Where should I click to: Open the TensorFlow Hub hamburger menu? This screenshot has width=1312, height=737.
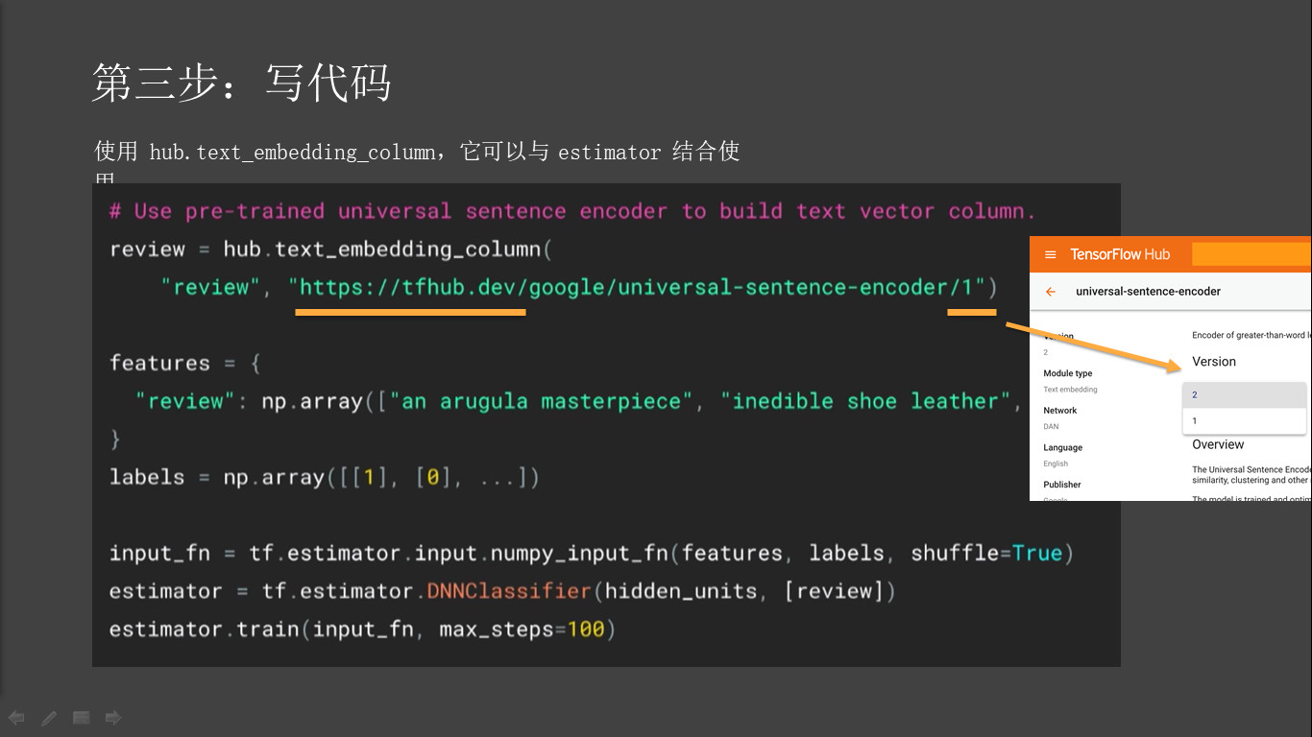click(x=1050, y=254)
